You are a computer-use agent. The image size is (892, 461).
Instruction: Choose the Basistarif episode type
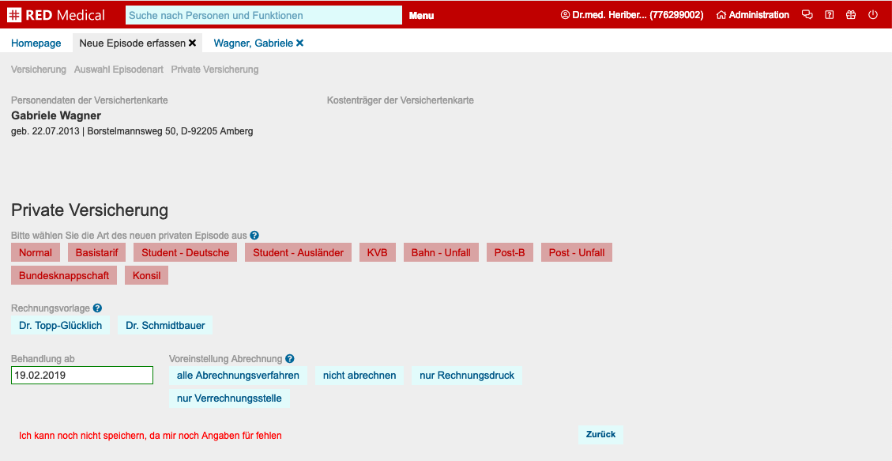tap(96, 253)
